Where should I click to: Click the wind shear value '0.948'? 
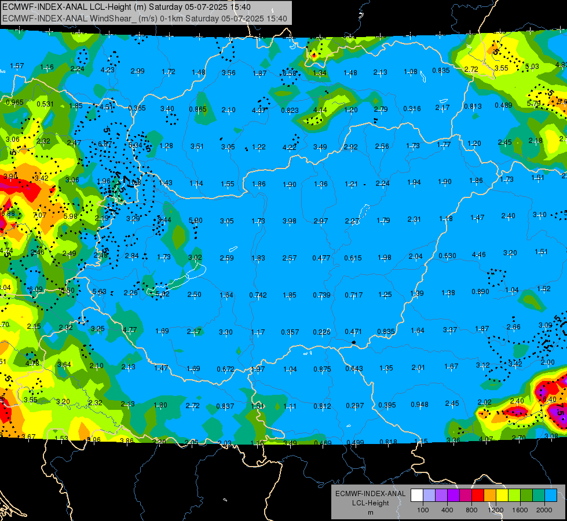tap(419, 404)
